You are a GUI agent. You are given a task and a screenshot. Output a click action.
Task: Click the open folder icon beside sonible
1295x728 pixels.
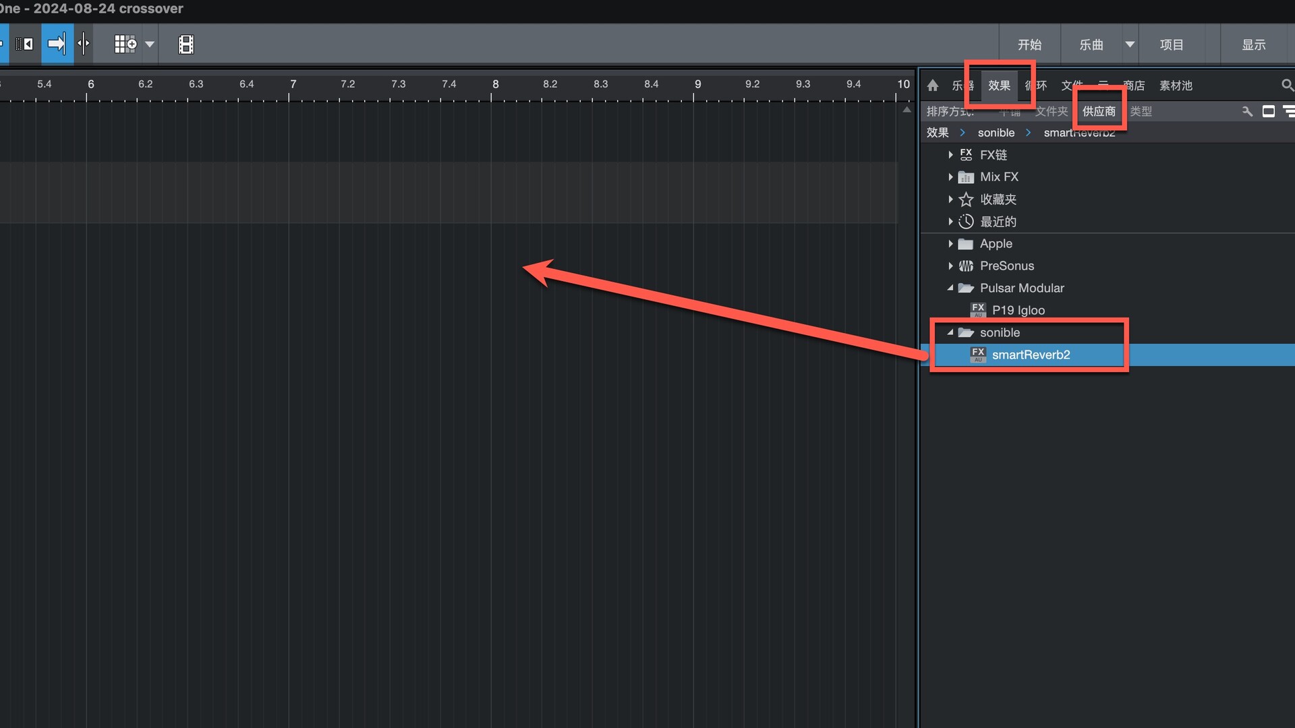coord(966,333)
